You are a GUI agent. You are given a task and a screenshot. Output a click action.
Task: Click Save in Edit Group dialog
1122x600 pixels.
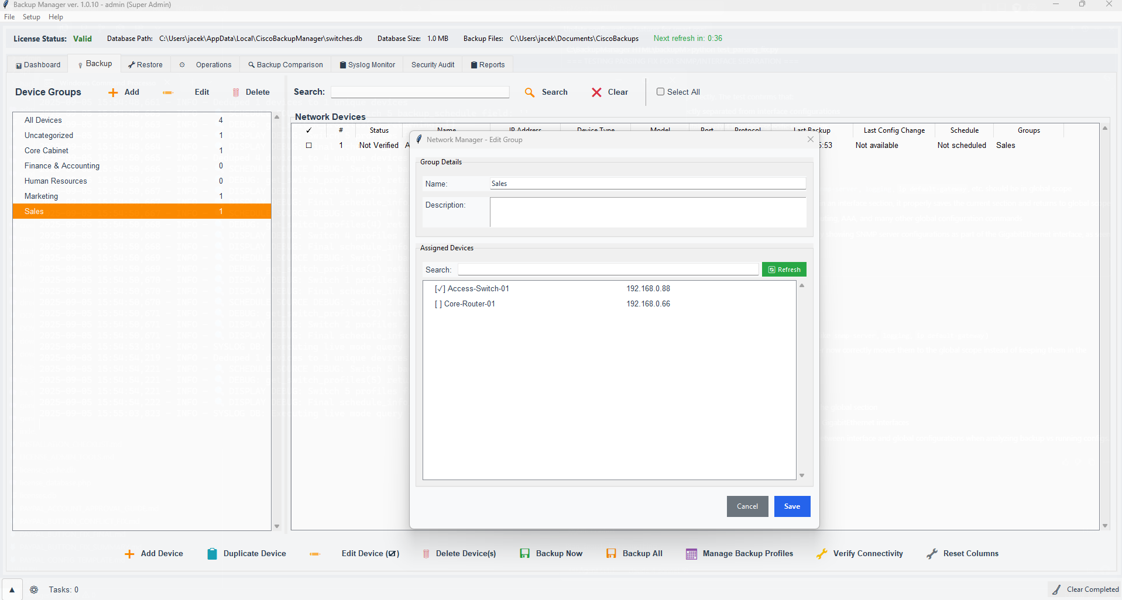(x=792, y=506)
